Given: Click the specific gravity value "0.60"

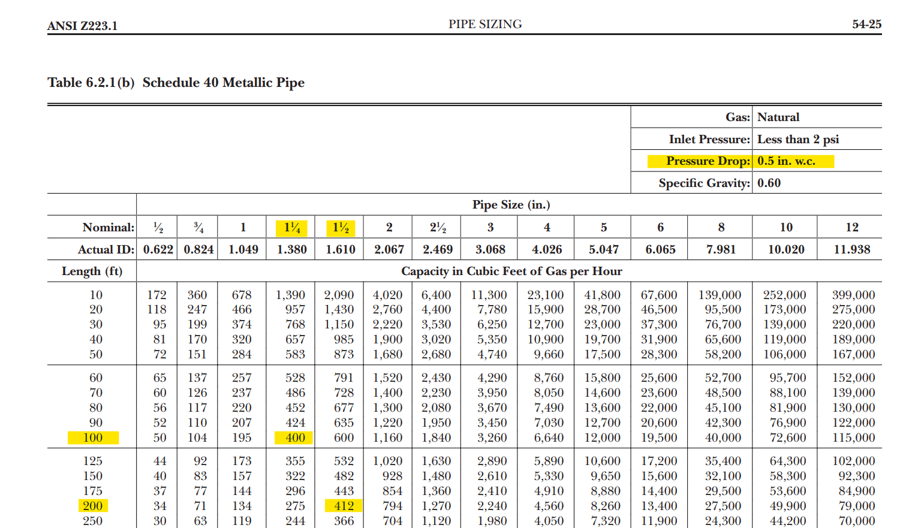Looking at the screenshot, I should [x=769, y=183].
